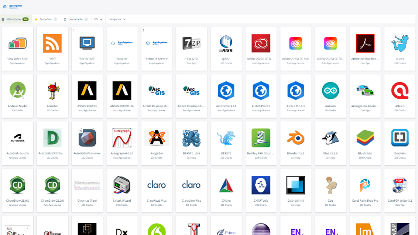Launch the CutePDF Writer 3.2 icon
Viewport: 418px width, 235px height.
[400, 185]
